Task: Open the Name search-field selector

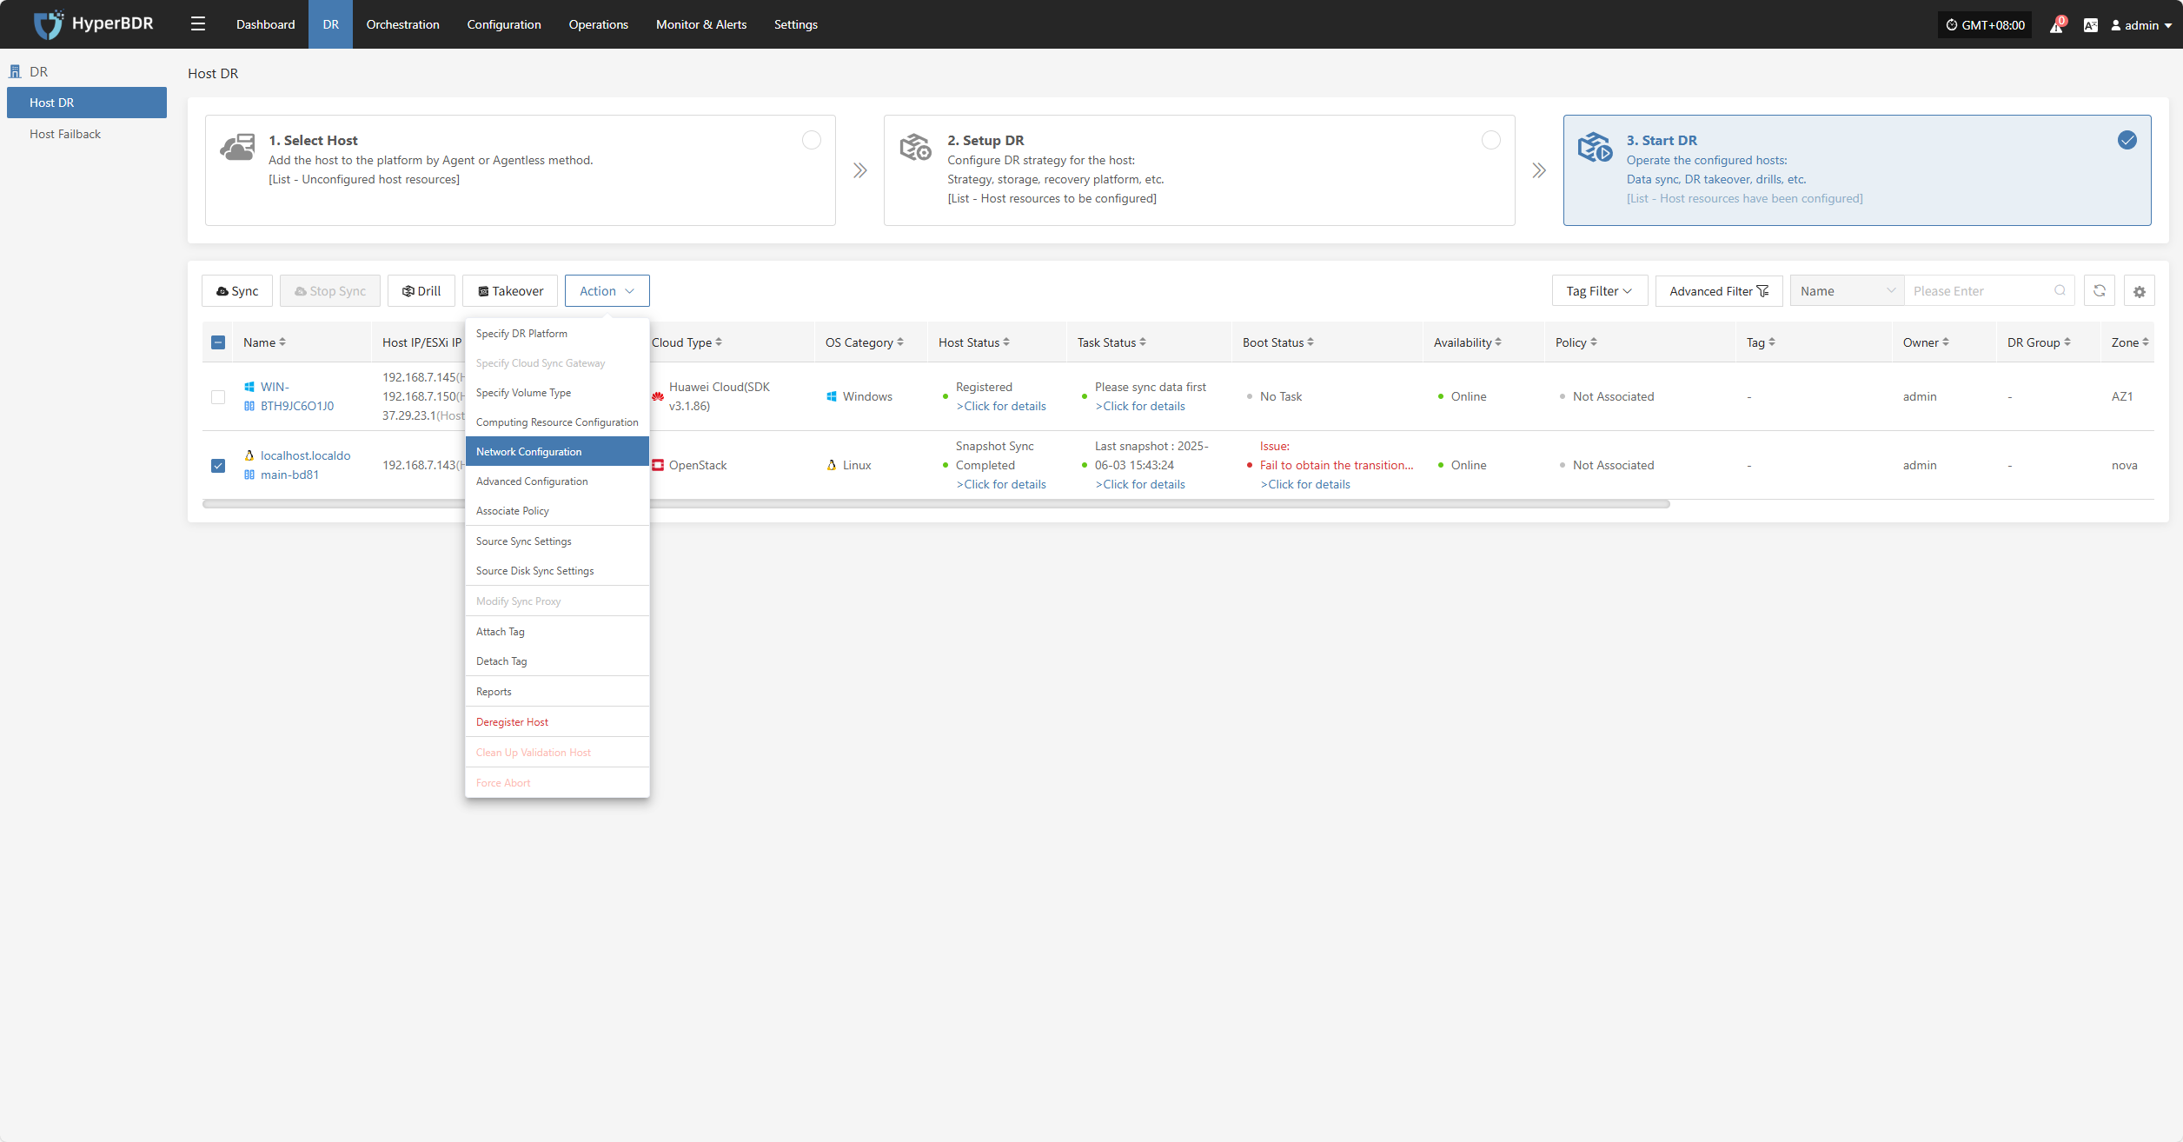Action: click(1848, 291)
